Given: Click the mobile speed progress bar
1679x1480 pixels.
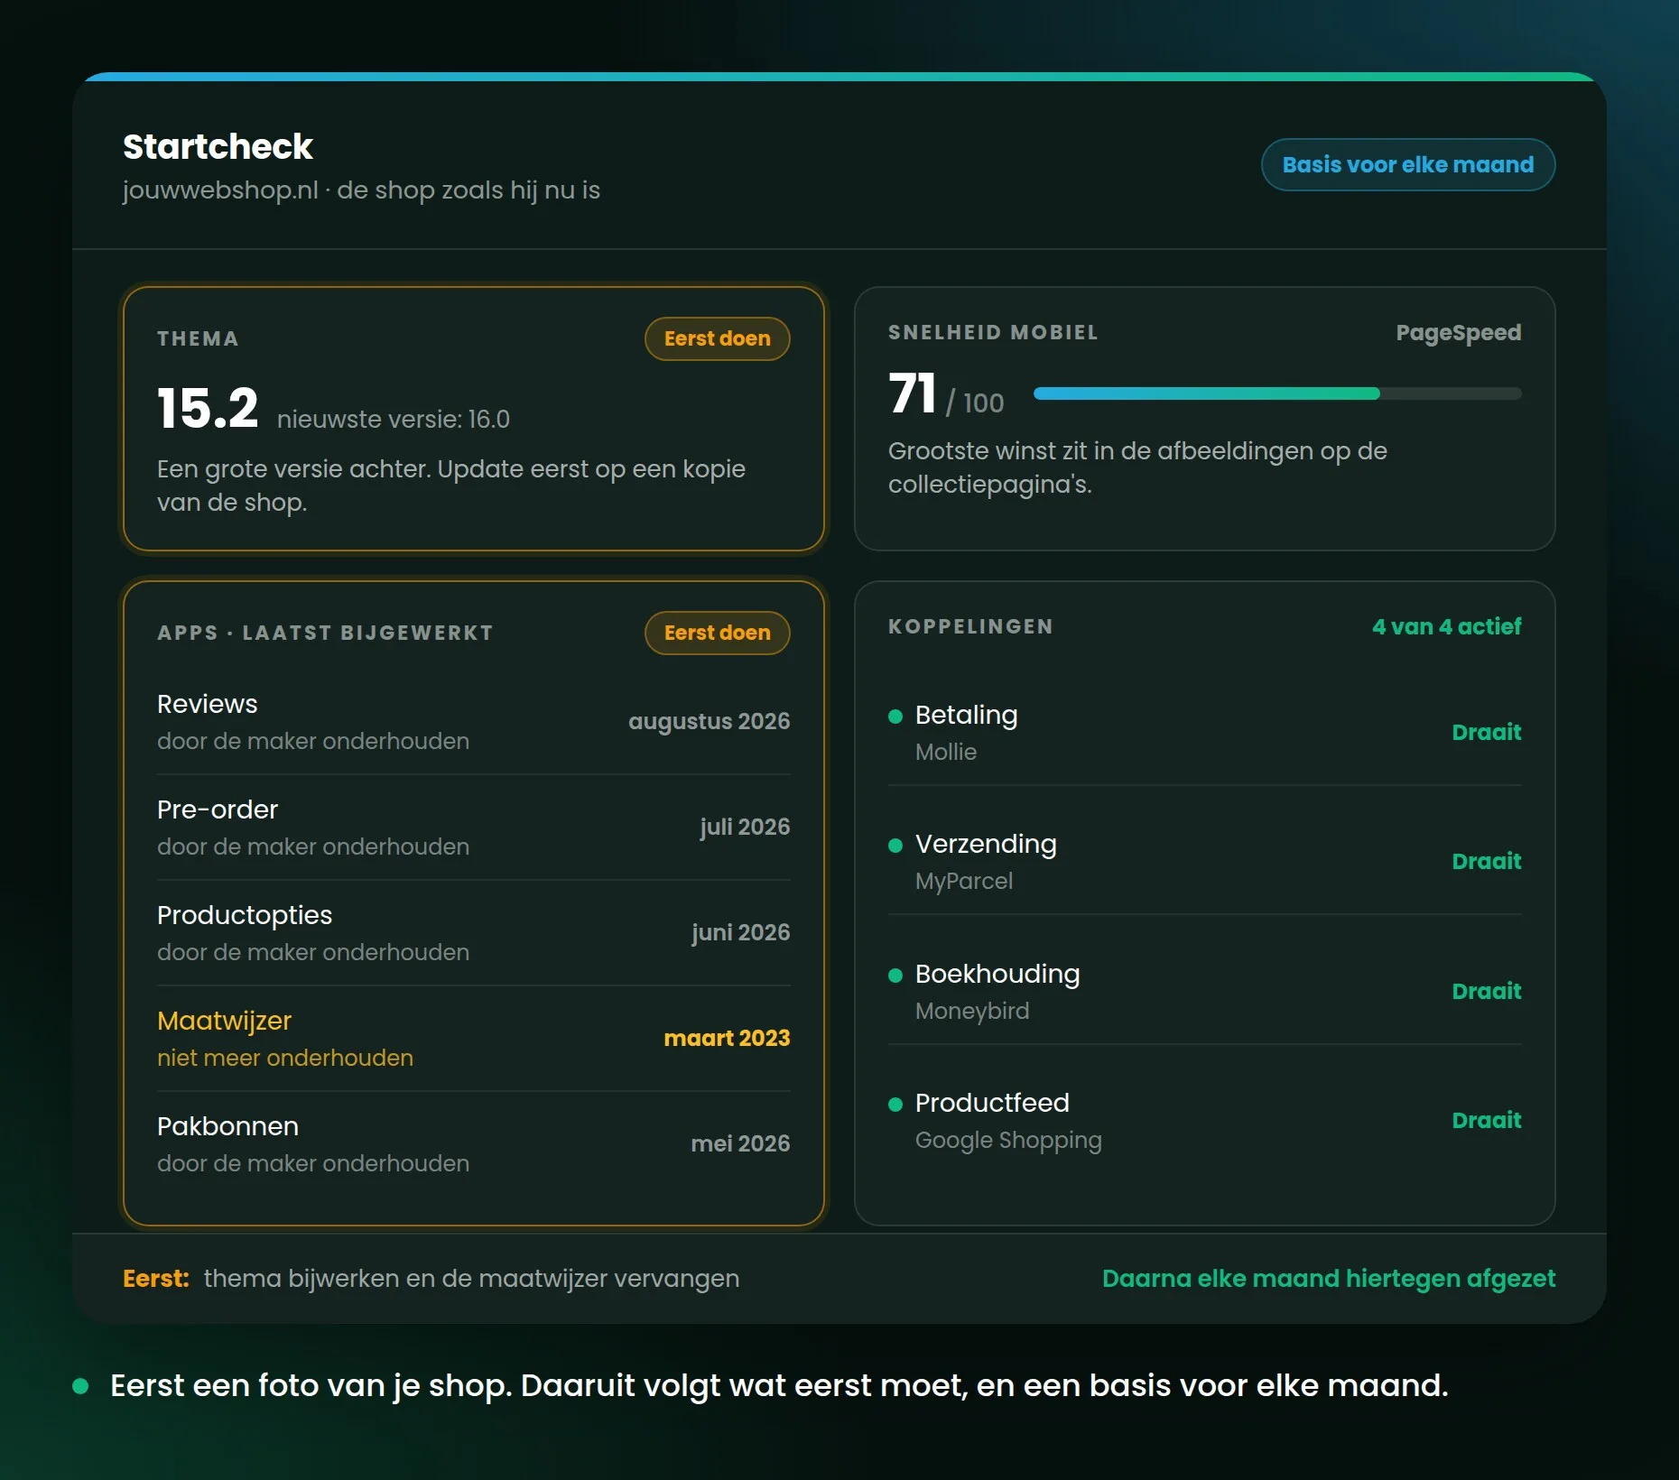Looking at the screenshot, I should 1277,393.
